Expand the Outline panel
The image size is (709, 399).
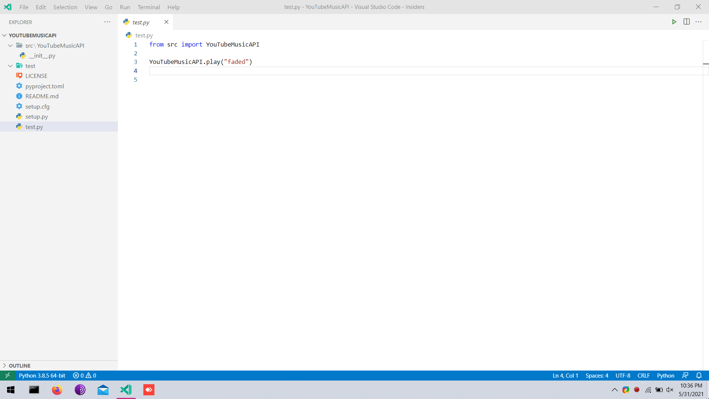[20, 365]
